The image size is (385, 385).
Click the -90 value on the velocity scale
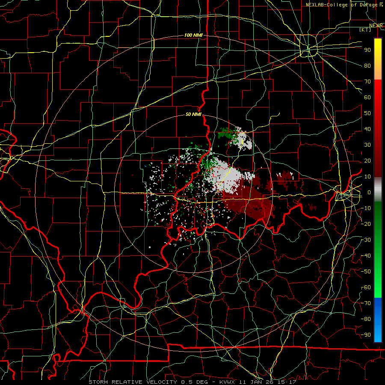click(366, 335)
